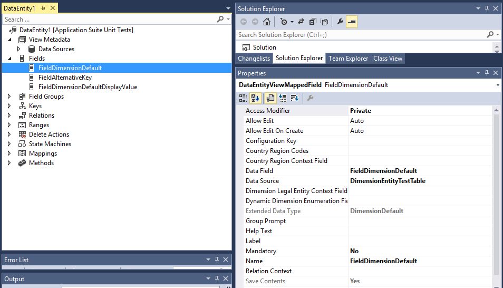Toggle Alphabetical sort in Properties window

click(255, 98)
